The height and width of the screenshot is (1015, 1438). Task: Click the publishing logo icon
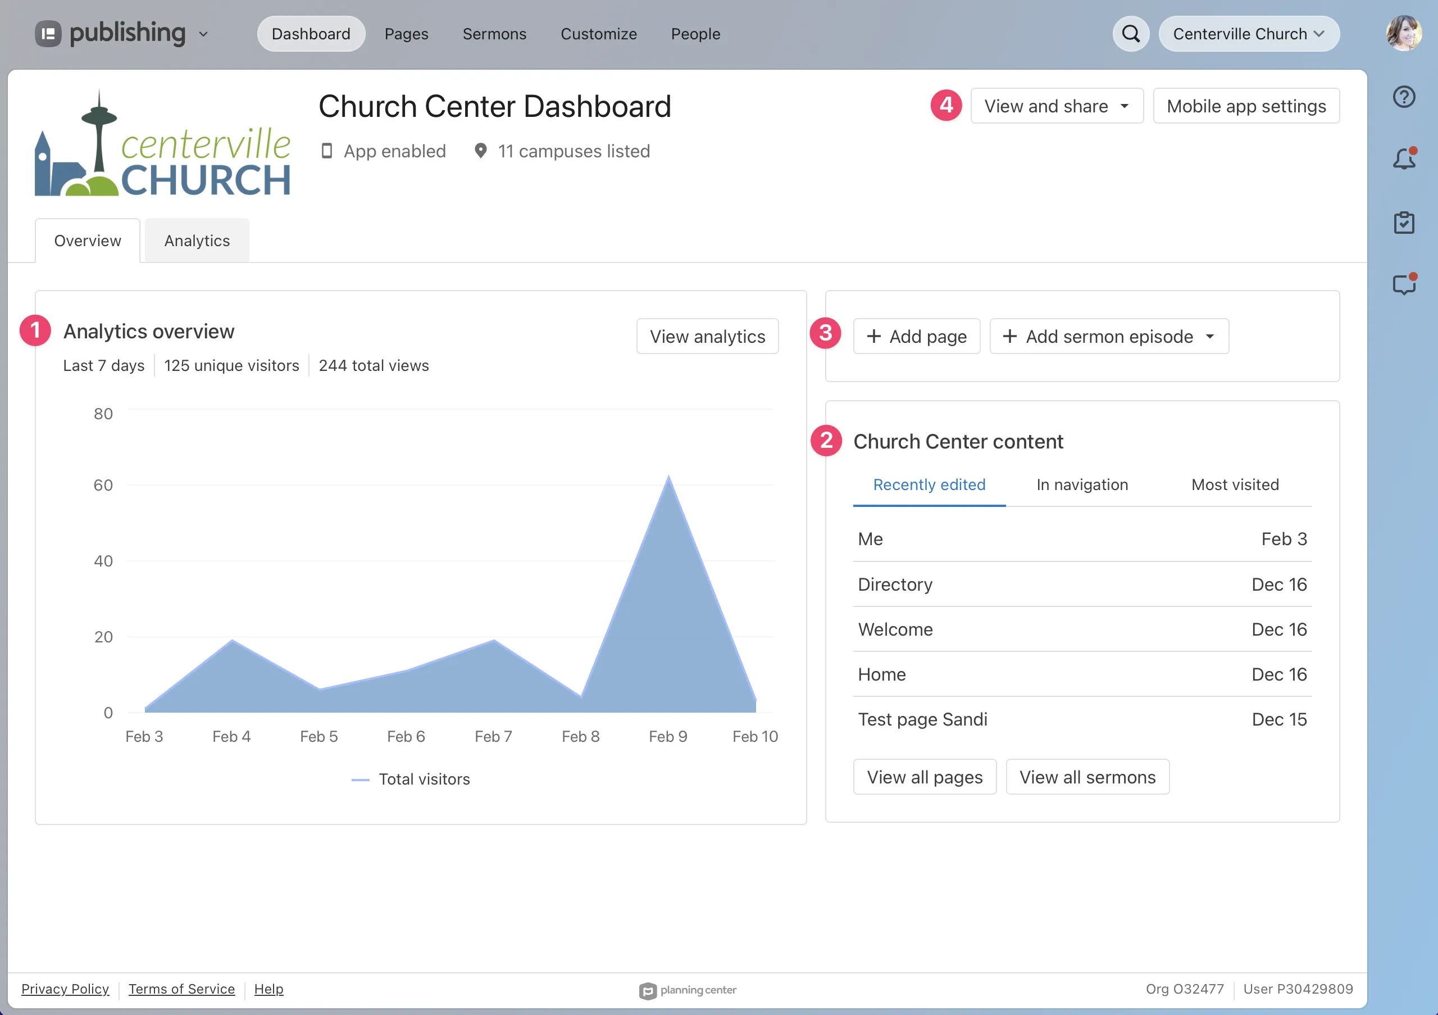click(49, 33)
